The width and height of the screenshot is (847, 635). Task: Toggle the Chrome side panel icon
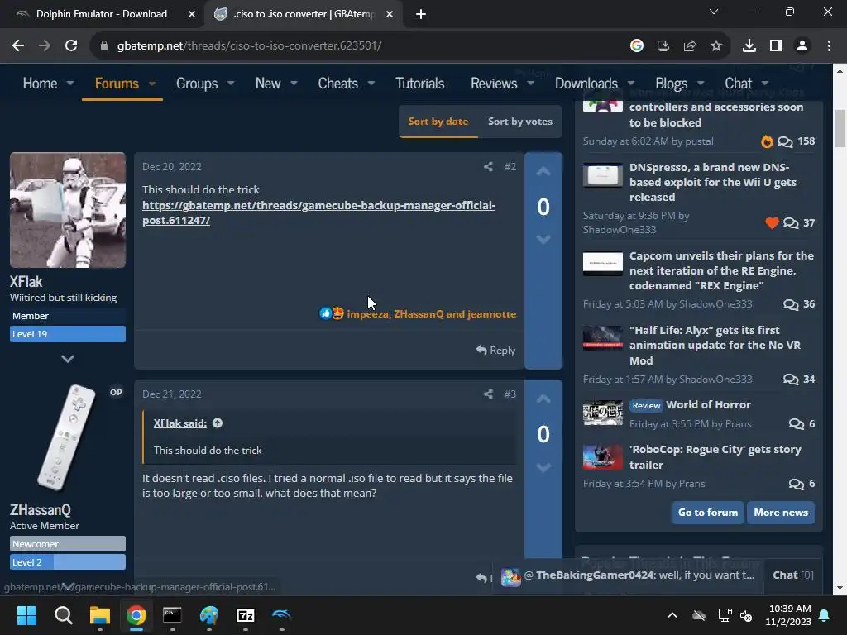click(x=776, y=46)
